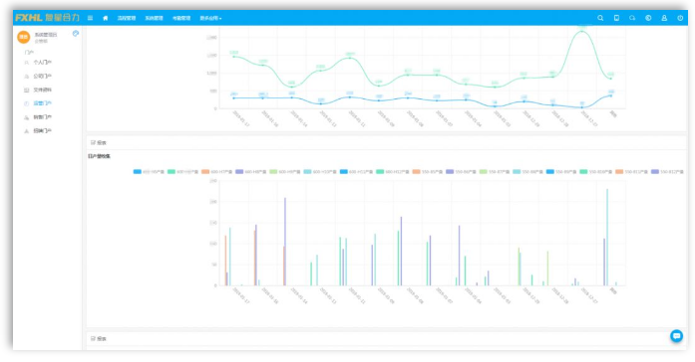Screen dimensions: 695x362
Task: Click the compass globe icon in header
Action: pos(648,18)
